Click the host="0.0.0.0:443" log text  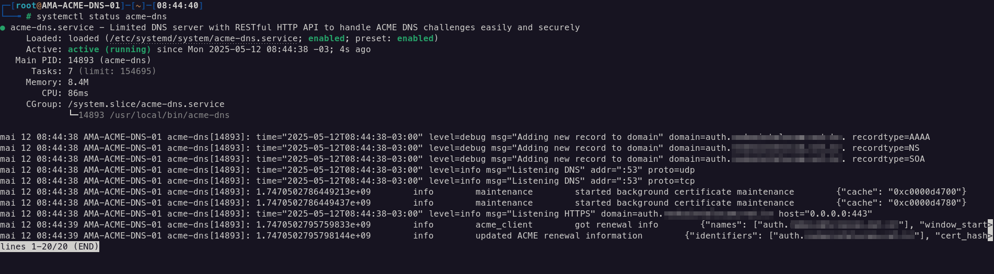coord(826,214)
